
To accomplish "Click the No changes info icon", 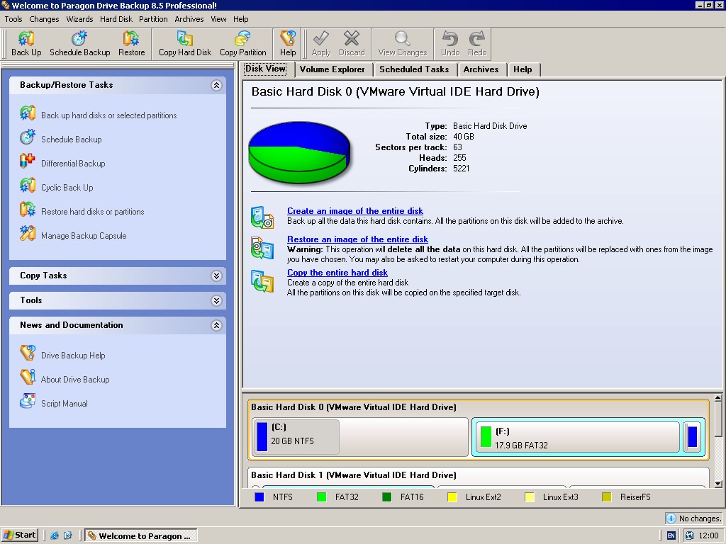I will click(x=671, y=518).
